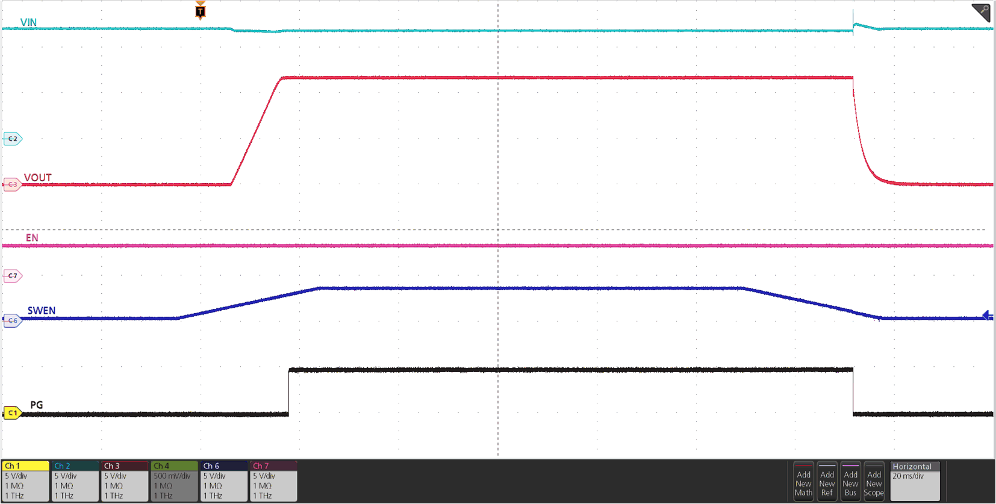Open the Horizontal 20 ms/div badge

pyautogui.click(x=915, y=481)
